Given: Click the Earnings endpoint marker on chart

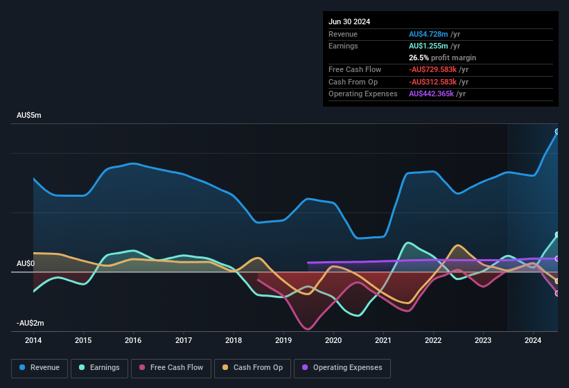Looking at the screenshot, I should click(x=557, y=234).
